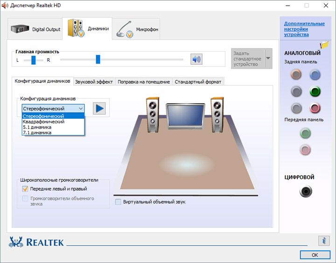
Task: Choose 7.1 динамика option
Action: point(53,133)
